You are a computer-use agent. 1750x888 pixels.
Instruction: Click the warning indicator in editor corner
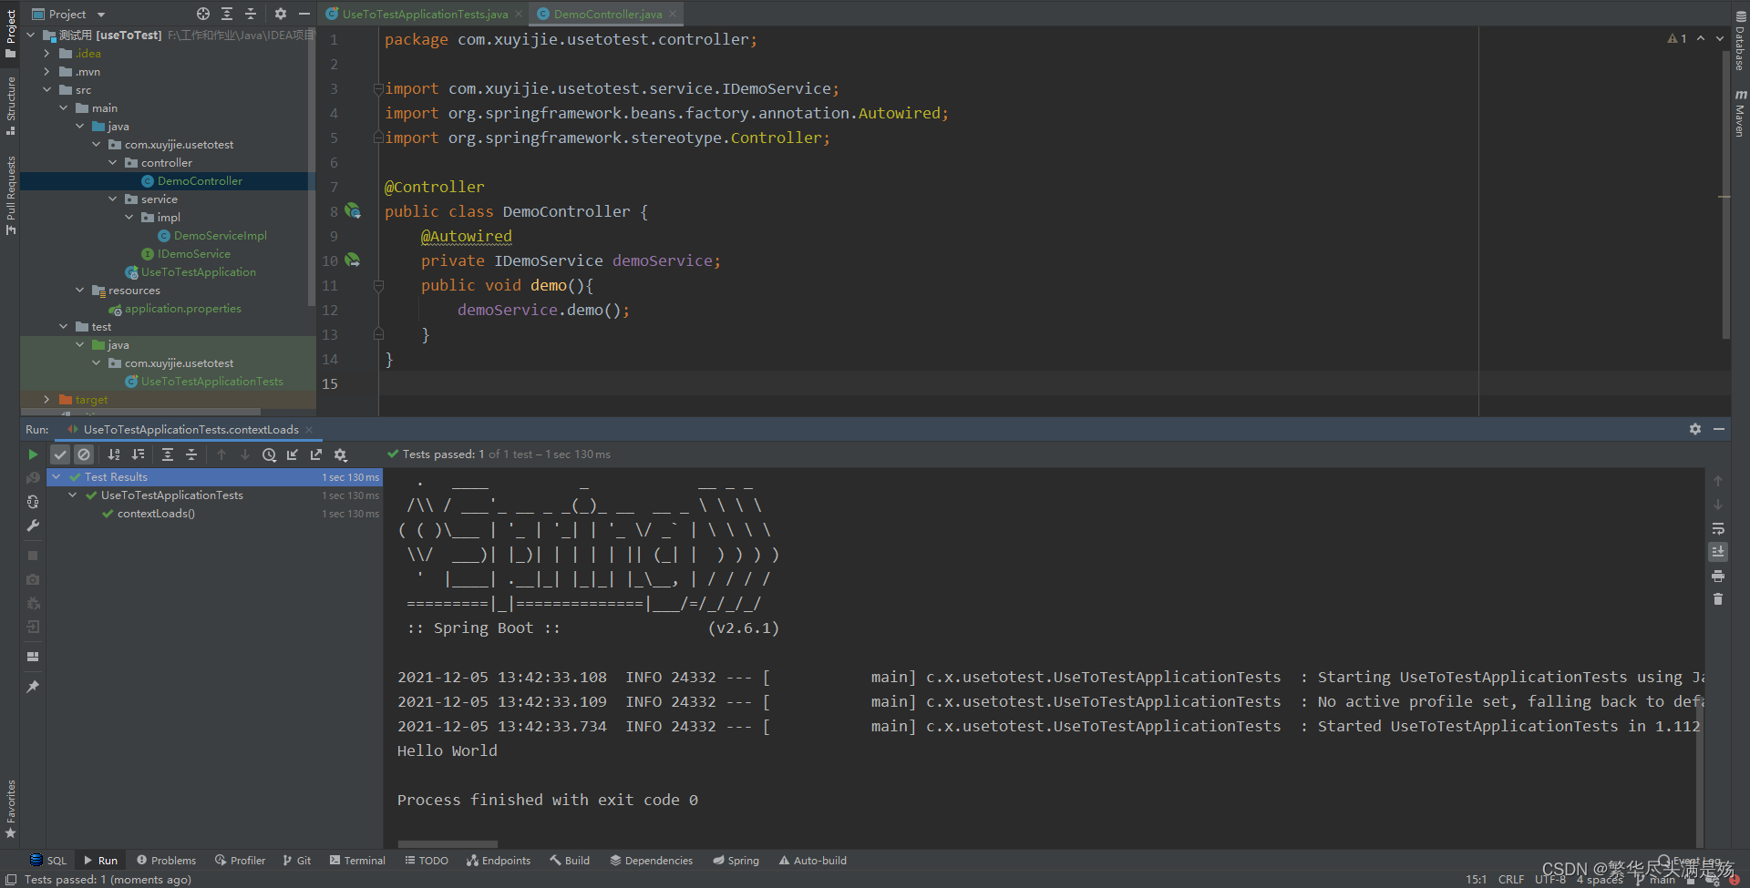(1677, 38)
